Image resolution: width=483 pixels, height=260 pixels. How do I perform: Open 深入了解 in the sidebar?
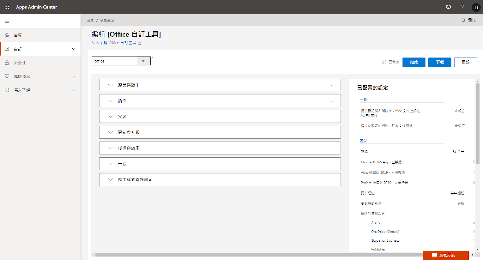40,90
